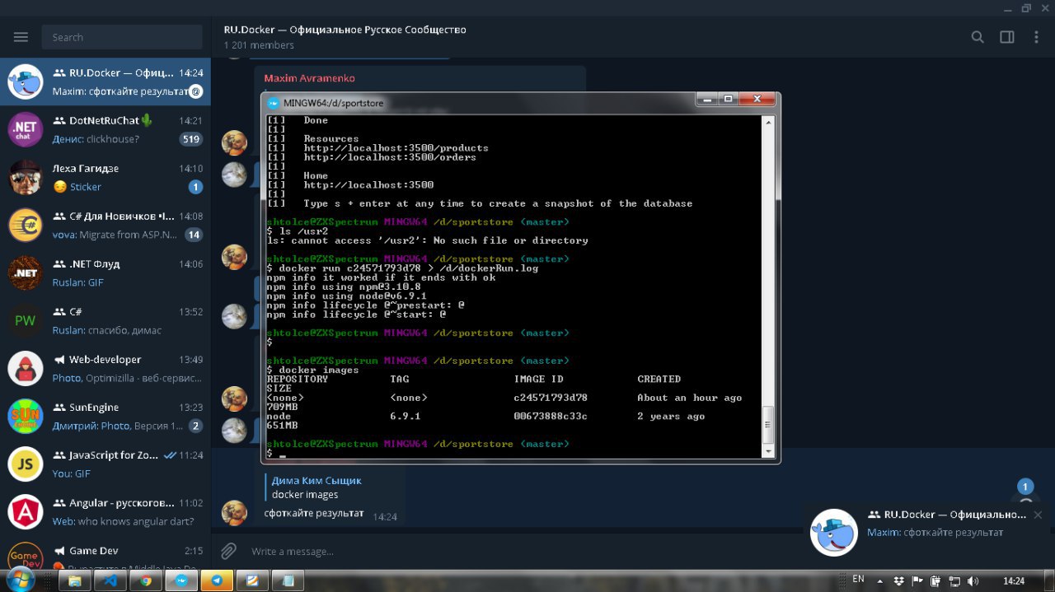The width and height of the screenshot is (1055, 592).
Task: Open the three-dot chat options menu
Action: tap(1036, 37)
